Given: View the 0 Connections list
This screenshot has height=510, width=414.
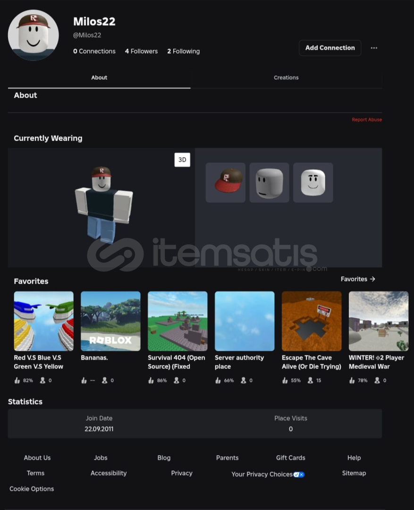Looking at the screenshot, I should 94,51.
